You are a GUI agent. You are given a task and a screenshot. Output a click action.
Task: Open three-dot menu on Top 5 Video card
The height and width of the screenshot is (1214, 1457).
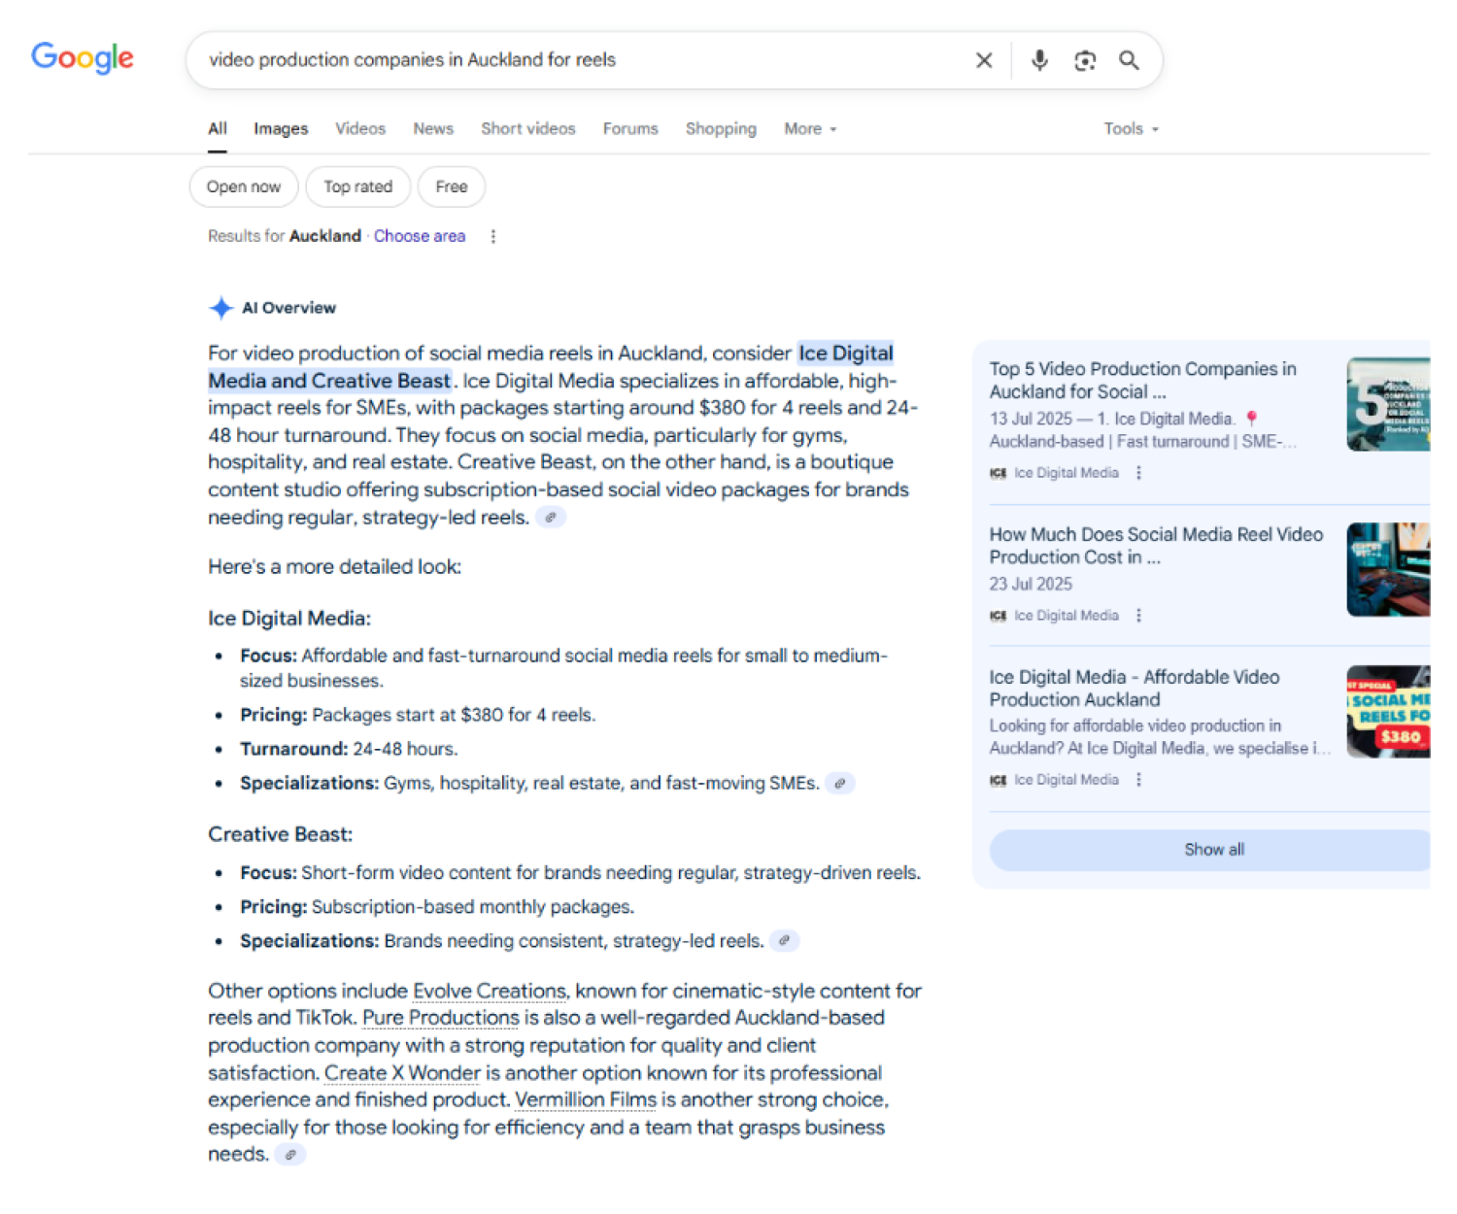click(x=1138, y=473)
